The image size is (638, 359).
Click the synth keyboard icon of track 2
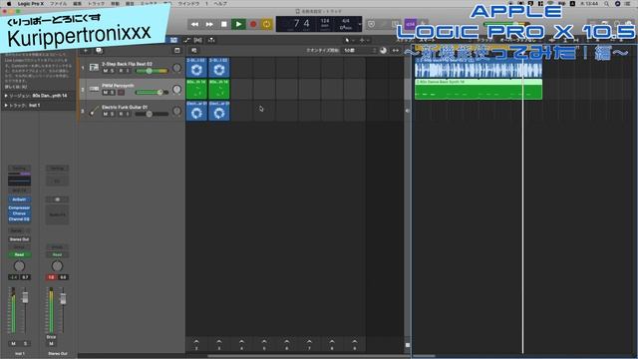coord(94,89)
